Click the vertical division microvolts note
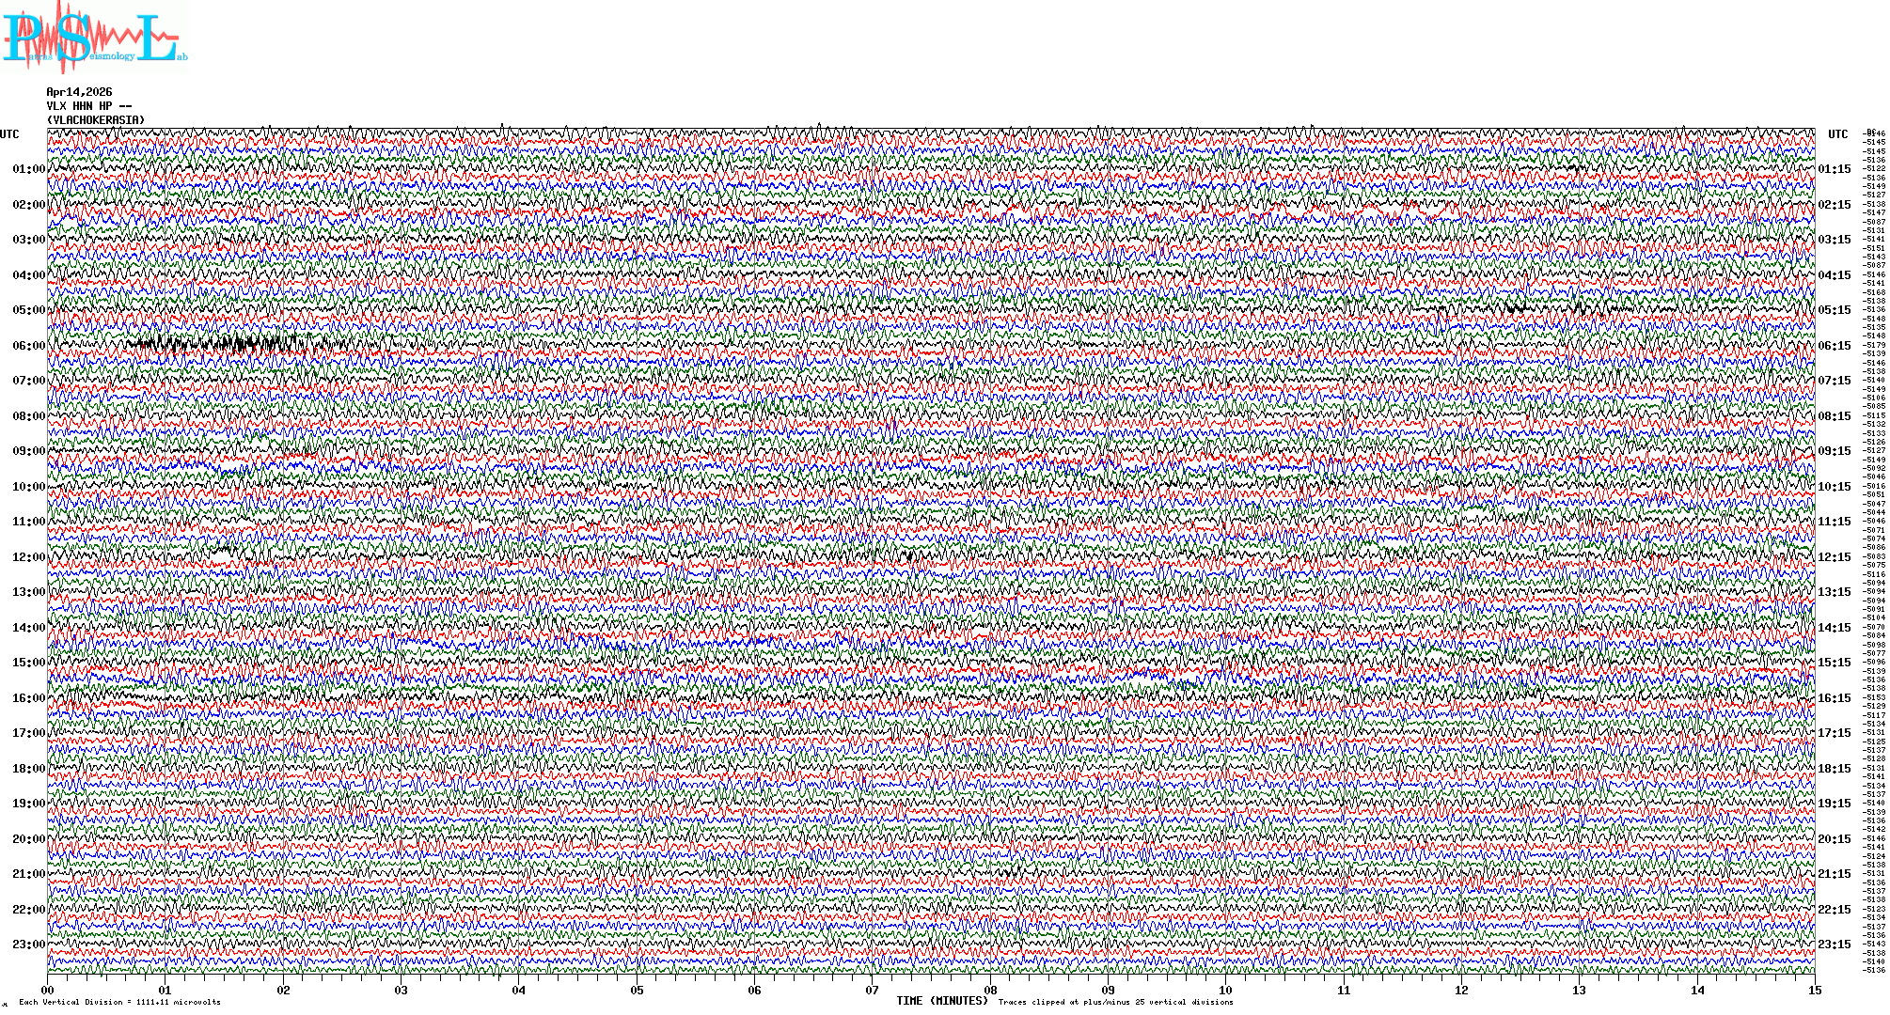The image size is (1890, 1015). [119, 1002]
